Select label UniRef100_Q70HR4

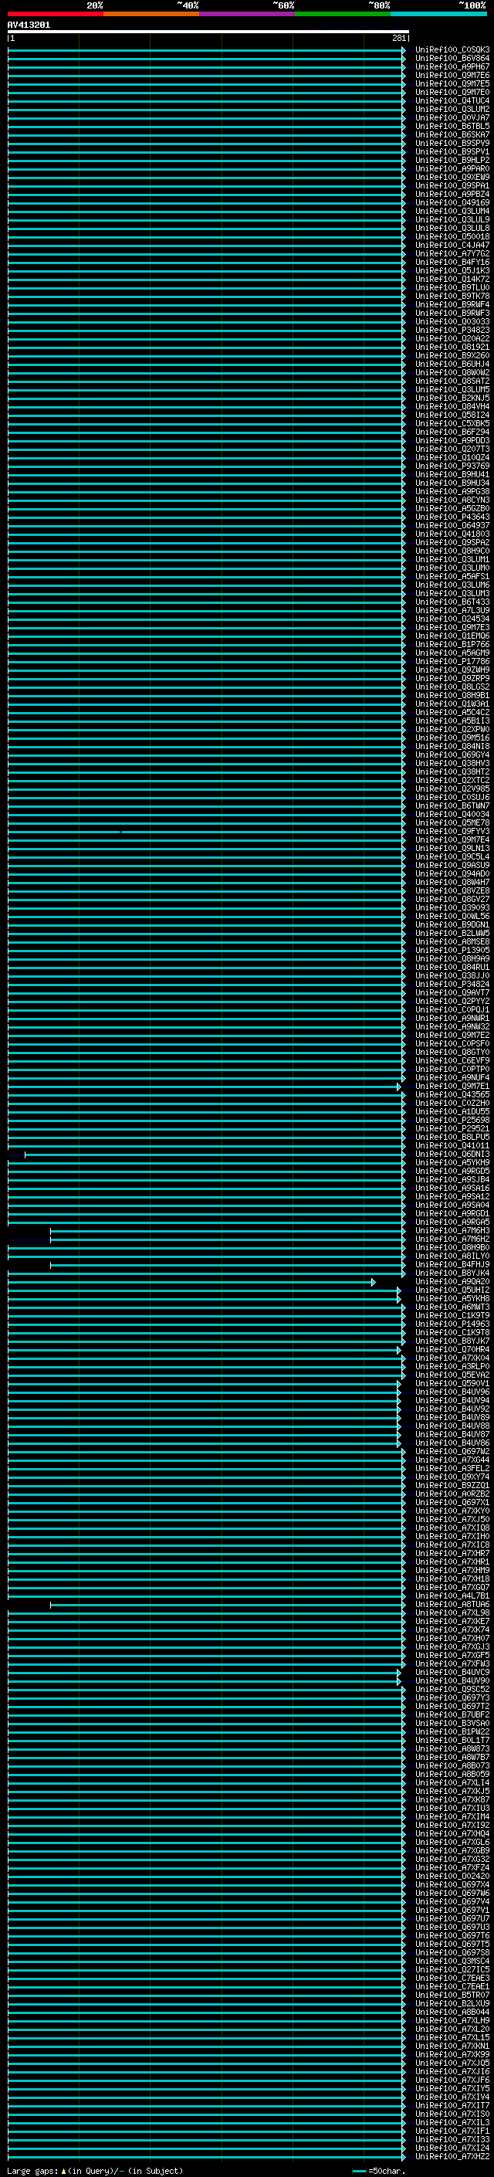[452, 1349]
